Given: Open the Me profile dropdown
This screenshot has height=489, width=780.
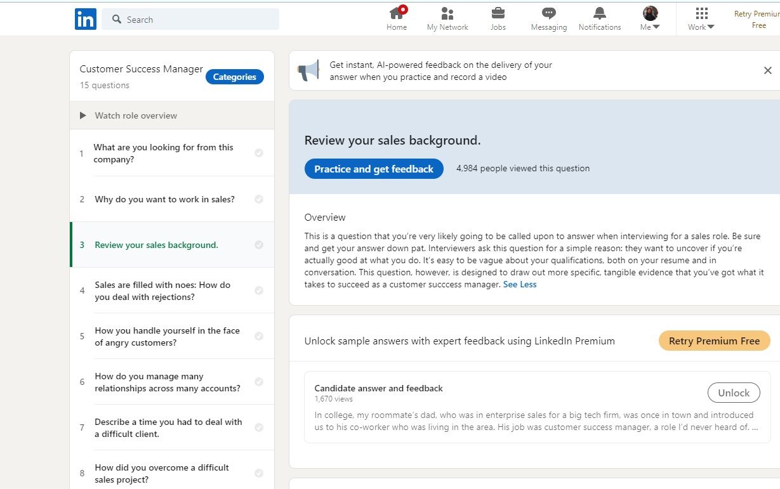Looking at the screenshot, I should tap(650, 18).
